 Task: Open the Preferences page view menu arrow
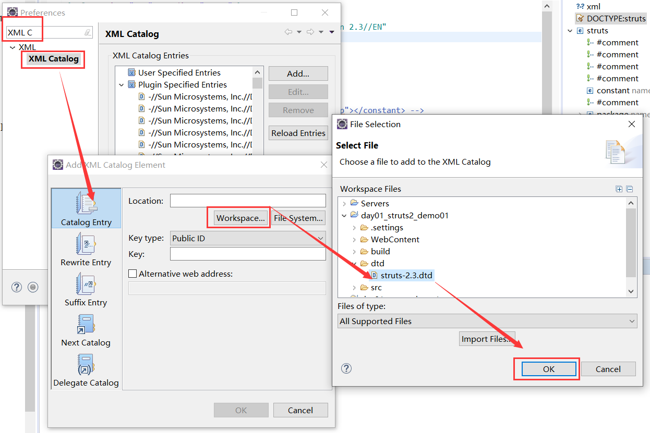(332, 32)
